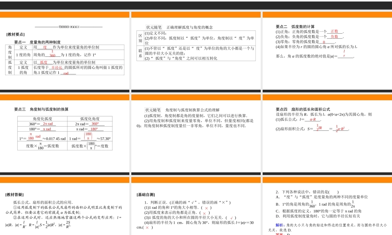Click the red π rad answer after 180°=
Viewport: 392px width, 235px height.
(47, 129)
